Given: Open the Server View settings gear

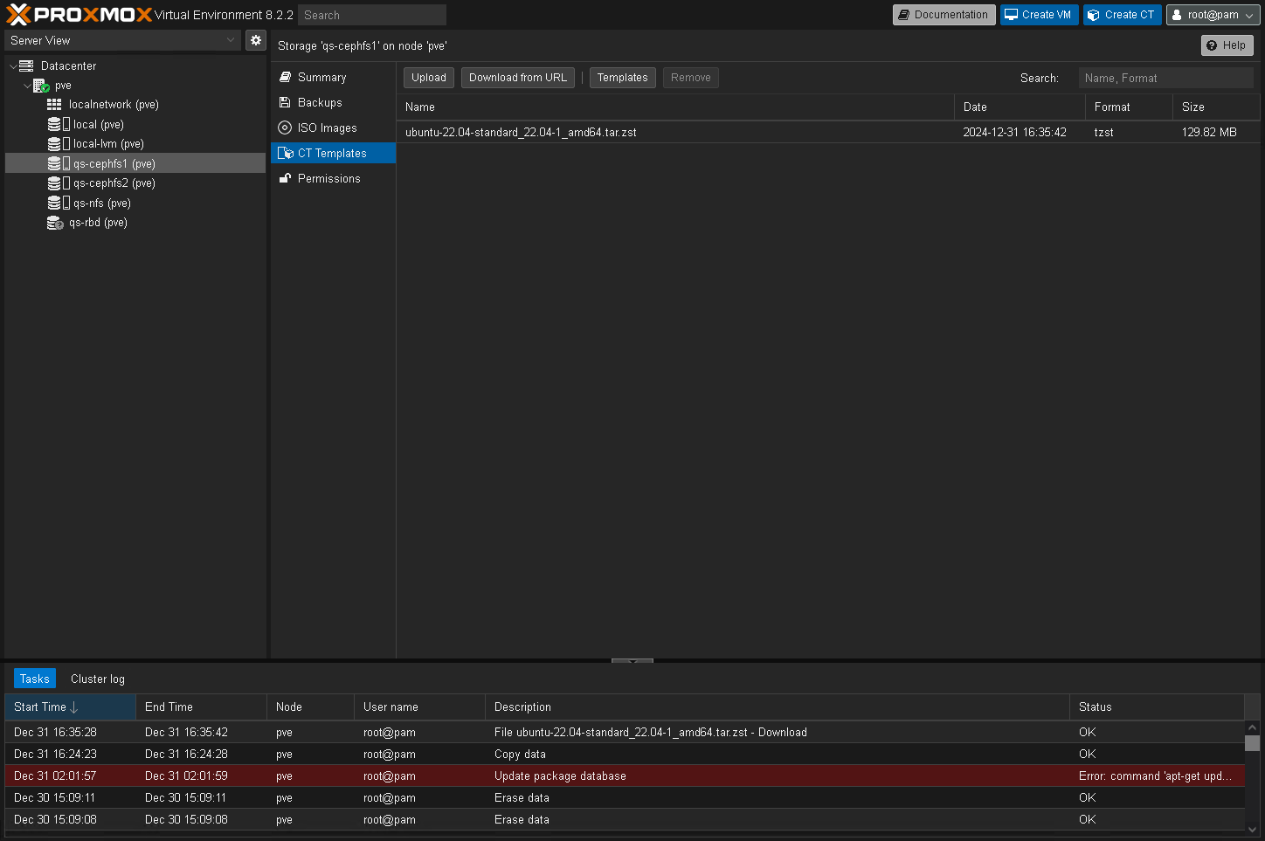Looking at the screenshot, I should 256,40.
